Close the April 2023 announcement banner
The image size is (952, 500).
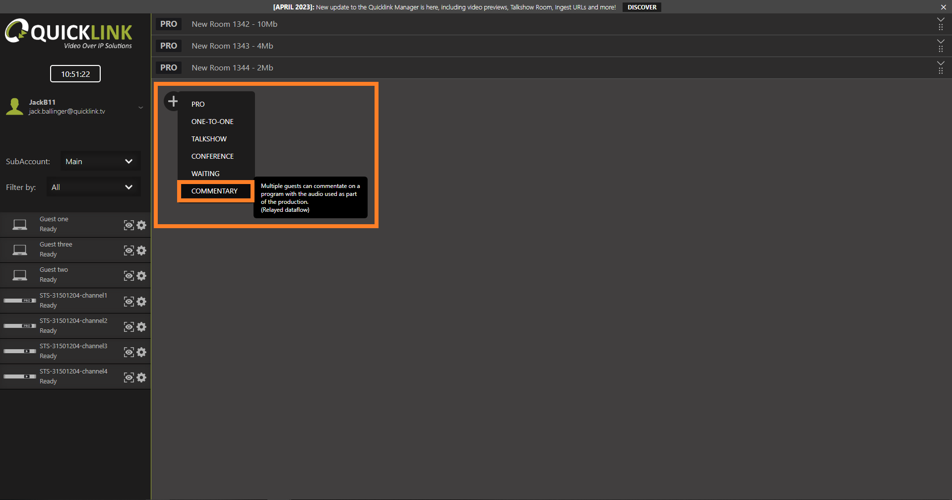[x=944, y=7]
